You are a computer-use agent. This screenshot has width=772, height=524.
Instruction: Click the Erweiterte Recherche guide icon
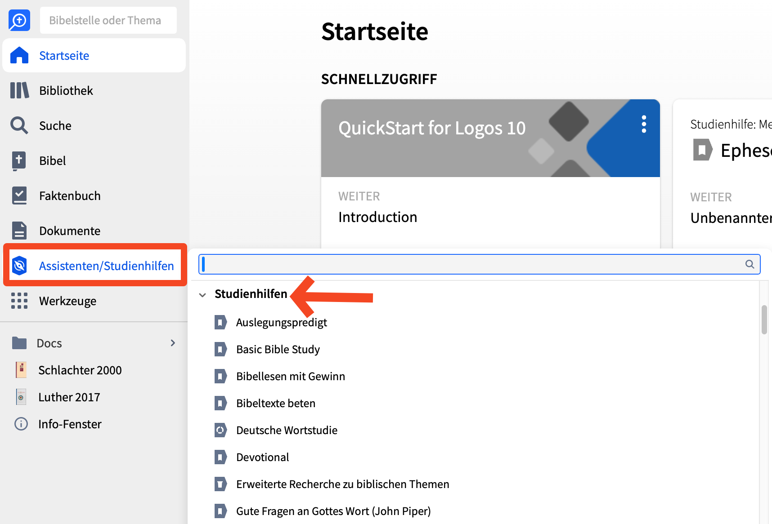(220, 484)
